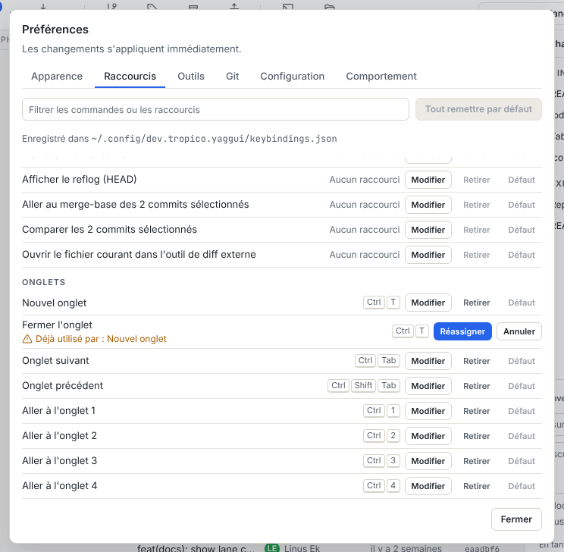564x552 pixels.
Task: Modify shortcut for Comparer les 2 commits
Action: coord(428,230)
